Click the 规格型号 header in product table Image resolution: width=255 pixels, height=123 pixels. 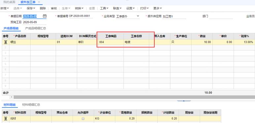coord(43,36)
